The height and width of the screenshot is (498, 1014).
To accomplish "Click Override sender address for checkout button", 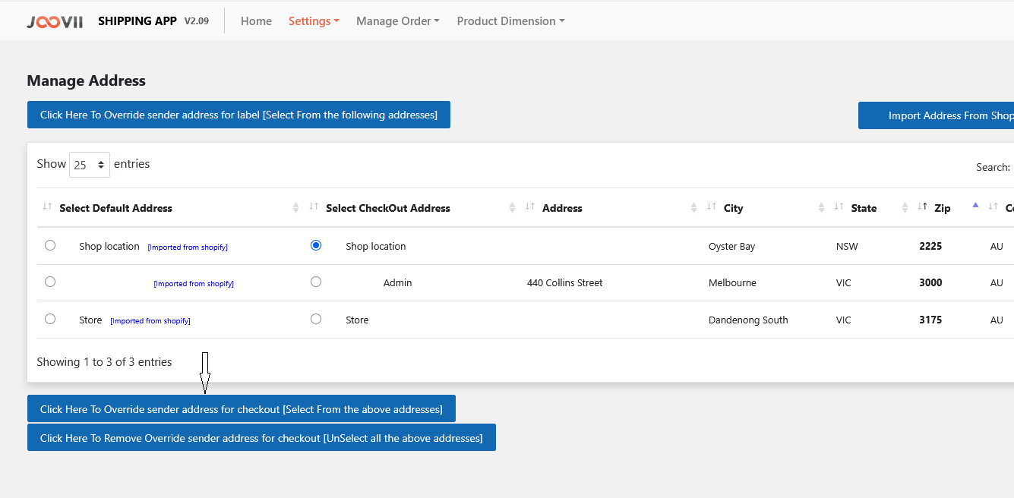I will pyautogui.click(x=241, y=409).
